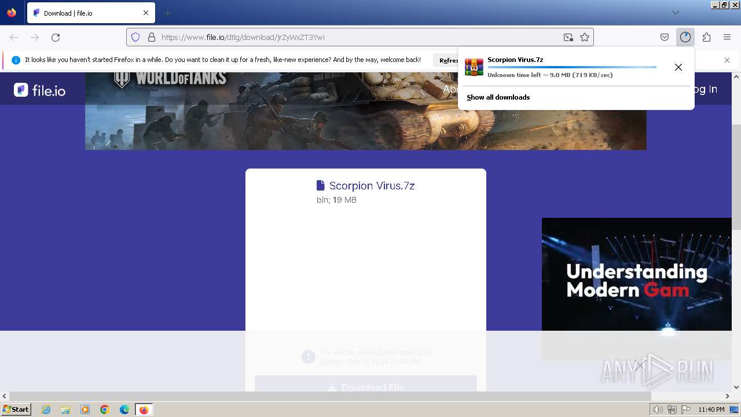The image size is (741, 417).
Task: Close the Download | file.io tab
Action: point(146,13)
